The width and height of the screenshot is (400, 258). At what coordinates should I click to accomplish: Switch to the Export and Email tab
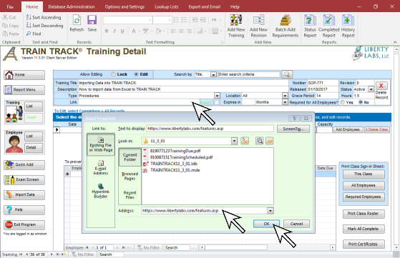click(205, 7)
